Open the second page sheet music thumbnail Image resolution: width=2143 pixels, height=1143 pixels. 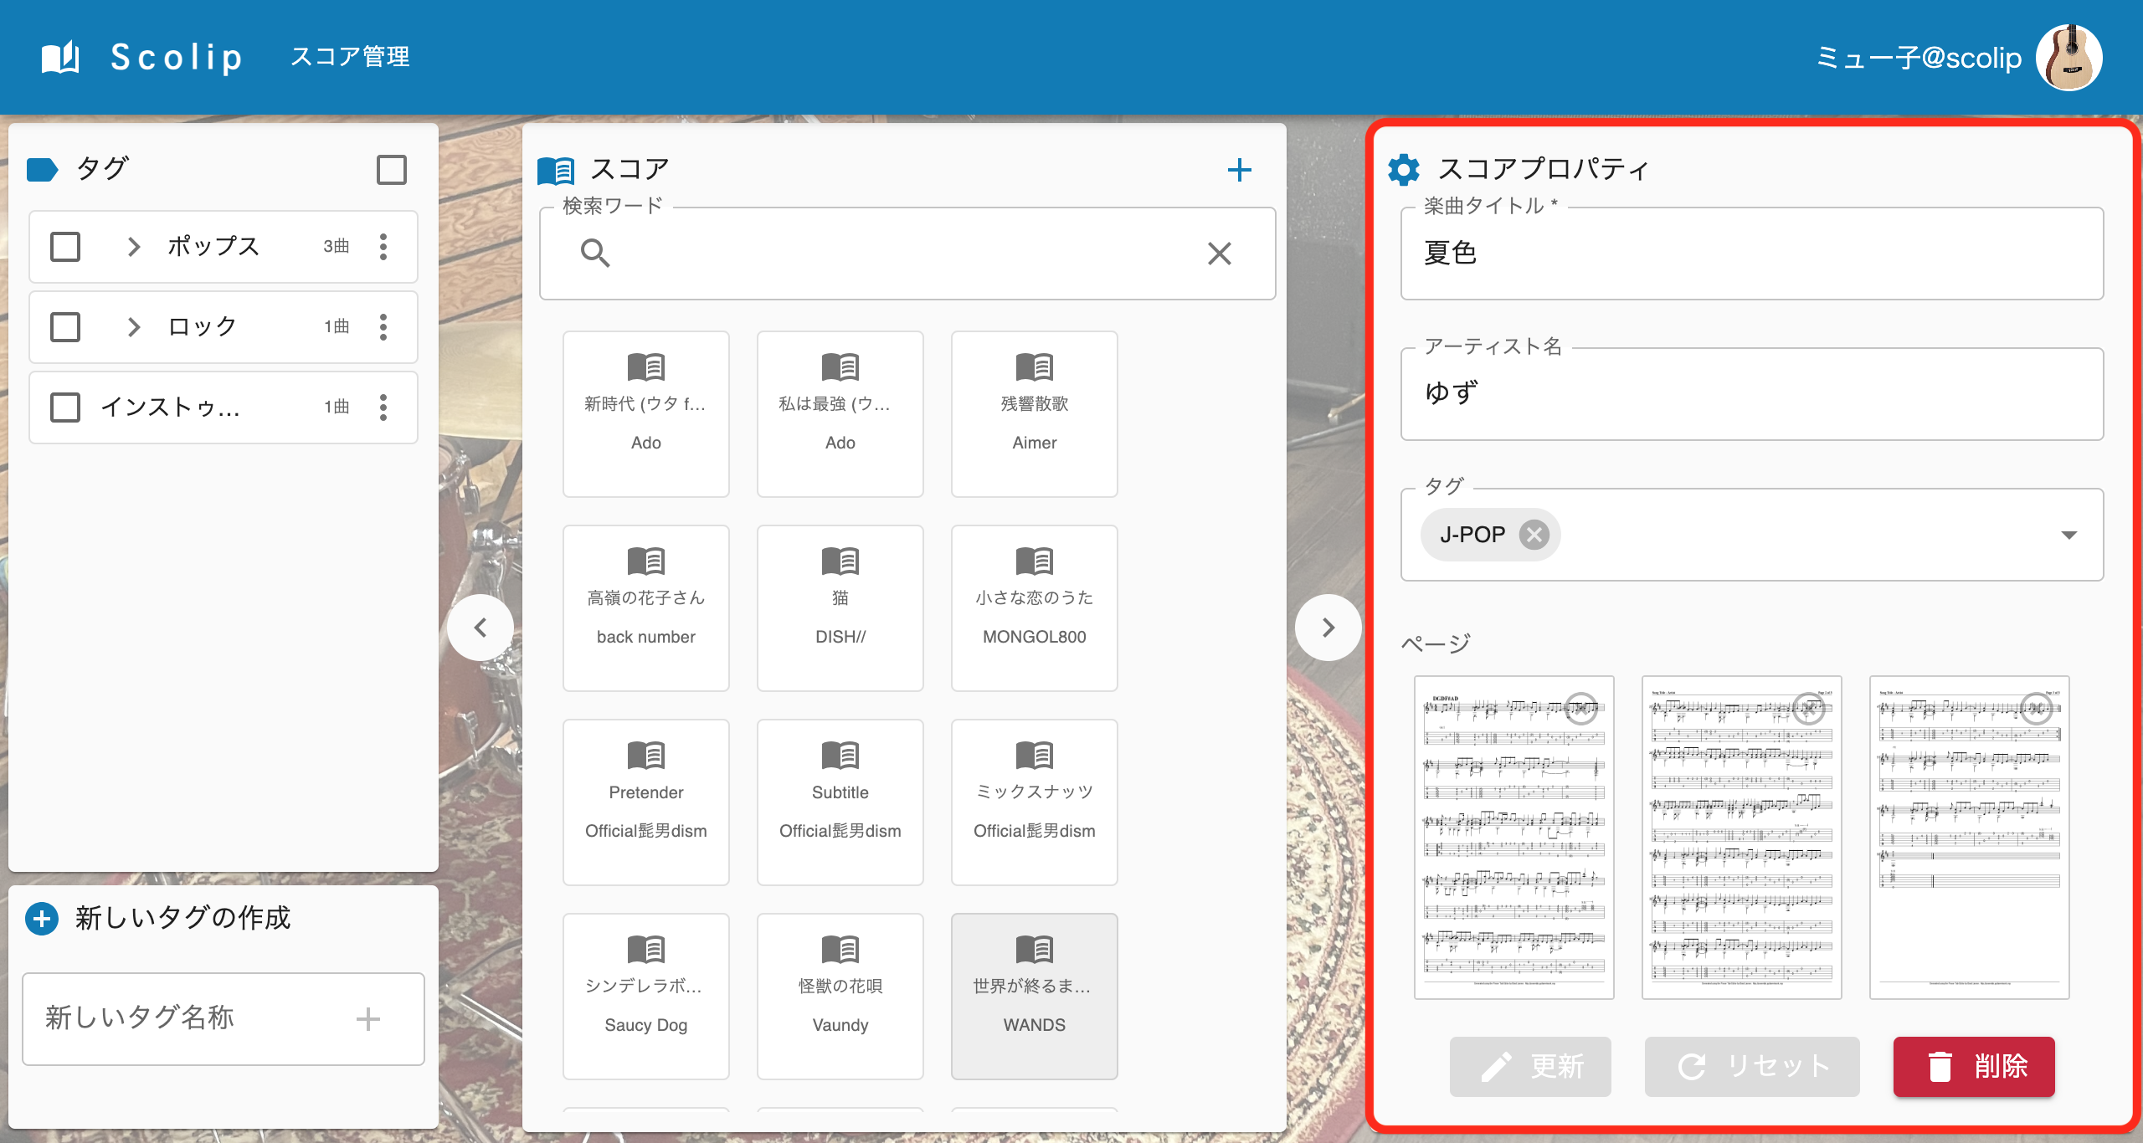(1742, 838)
